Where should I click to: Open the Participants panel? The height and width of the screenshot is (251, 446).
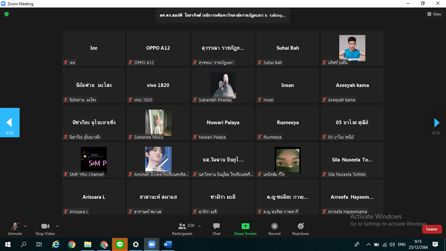point(182,229)
